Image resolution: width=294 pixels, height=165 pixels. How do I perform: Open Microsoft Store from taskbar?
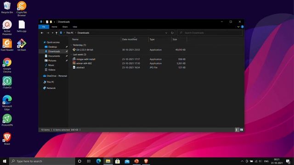point(118,161)
